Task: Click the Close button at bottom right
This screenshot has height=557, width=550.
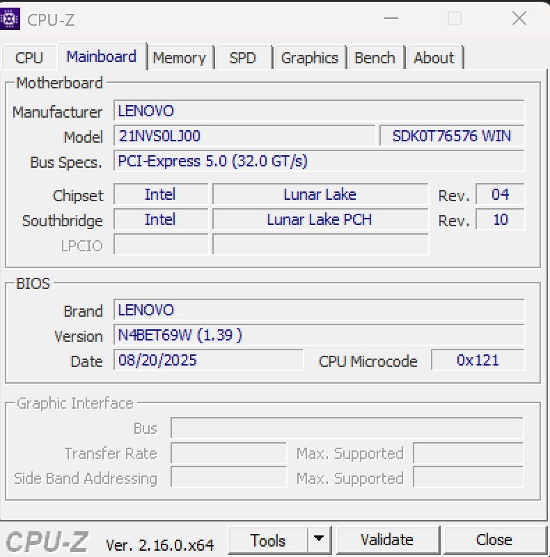Action: 494,540
